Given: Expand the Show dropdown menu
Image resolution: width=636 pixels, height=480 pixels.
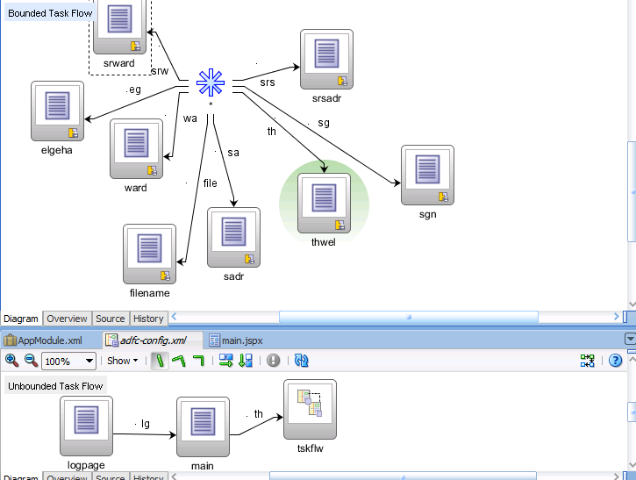Looking at the screenshot, I should coord(122,361).
